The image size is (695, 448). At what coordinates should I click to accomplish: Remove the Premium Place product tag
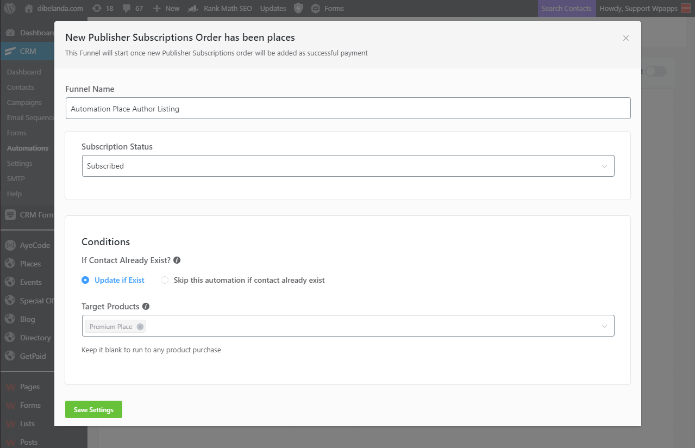tap(140, 327)
